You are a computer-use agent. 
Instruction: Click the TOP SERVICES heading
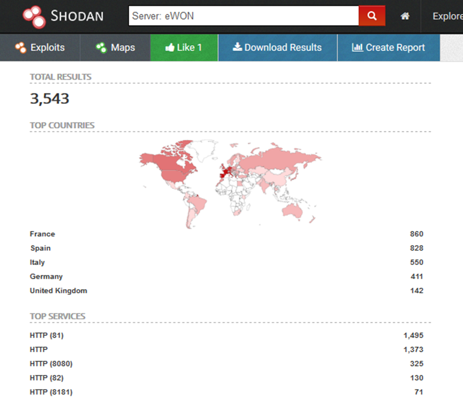pyautogui.click(x=58, y=316)
